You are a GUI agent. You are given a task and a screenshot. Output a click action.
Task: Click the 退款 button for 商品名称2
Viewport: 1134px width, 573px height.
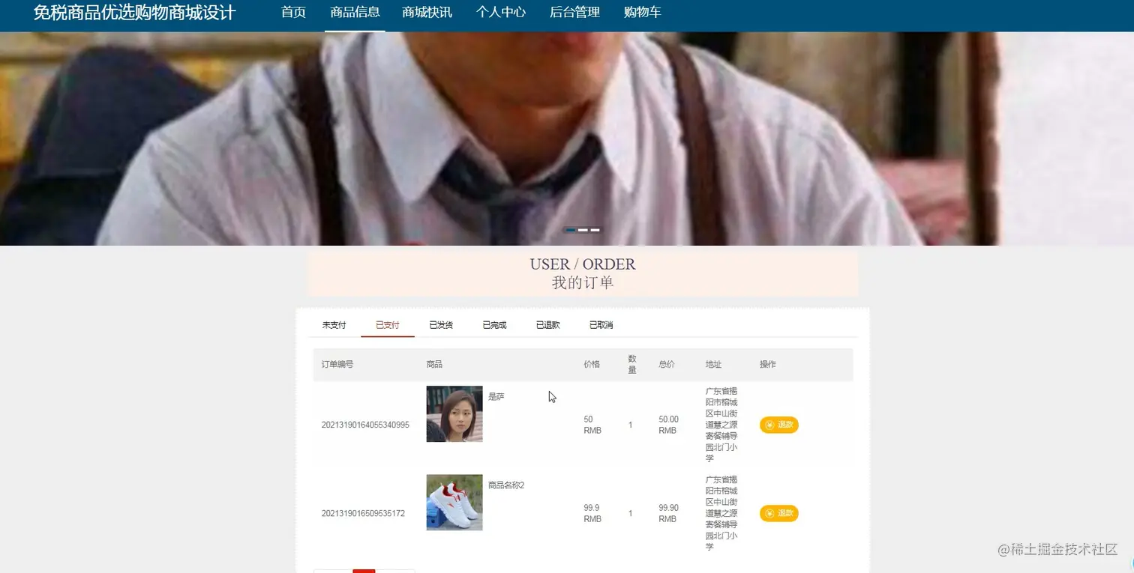pyautogui.click(x=778, y=513)
